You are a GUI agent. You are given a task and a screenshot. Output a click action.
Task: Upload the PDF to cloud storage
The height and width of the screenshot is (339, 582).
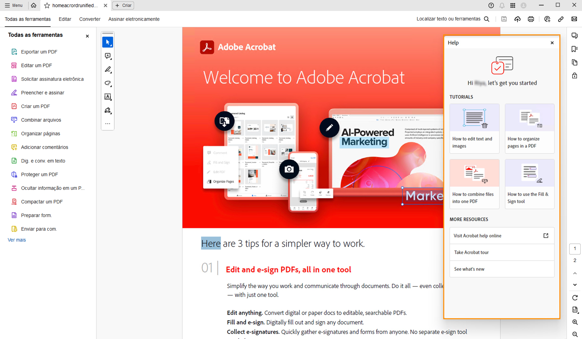(517, 19)
